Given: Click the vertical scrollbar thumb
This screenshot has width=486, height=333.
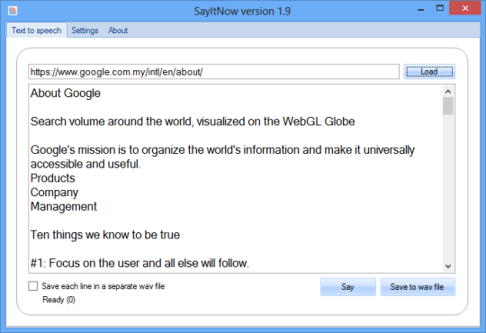Looking at the screenshot, I should point(448,106).
